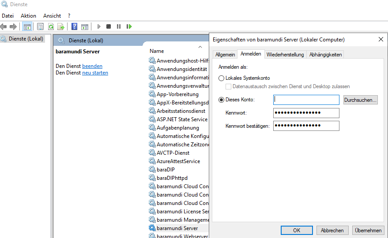Click the Export list toolbar icon
Screen dimensions: 388x238
(x=61, y=27)
